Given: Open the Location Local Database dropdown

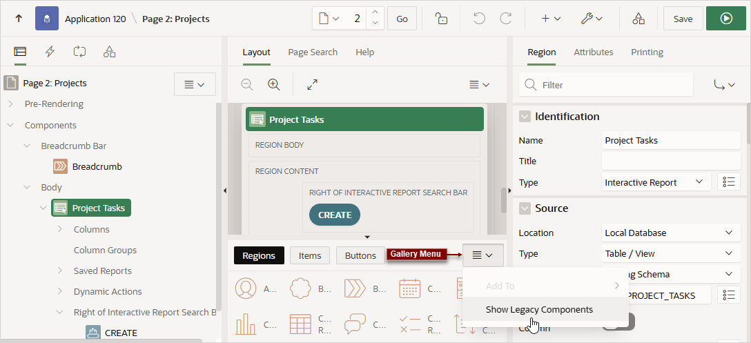Looking at the screenshot, I should tap(669, 233).
